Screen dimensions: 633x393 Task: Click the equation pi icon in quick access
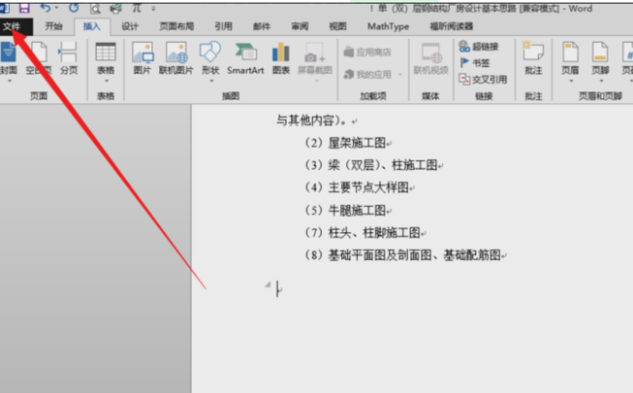(x=136, y=8)
